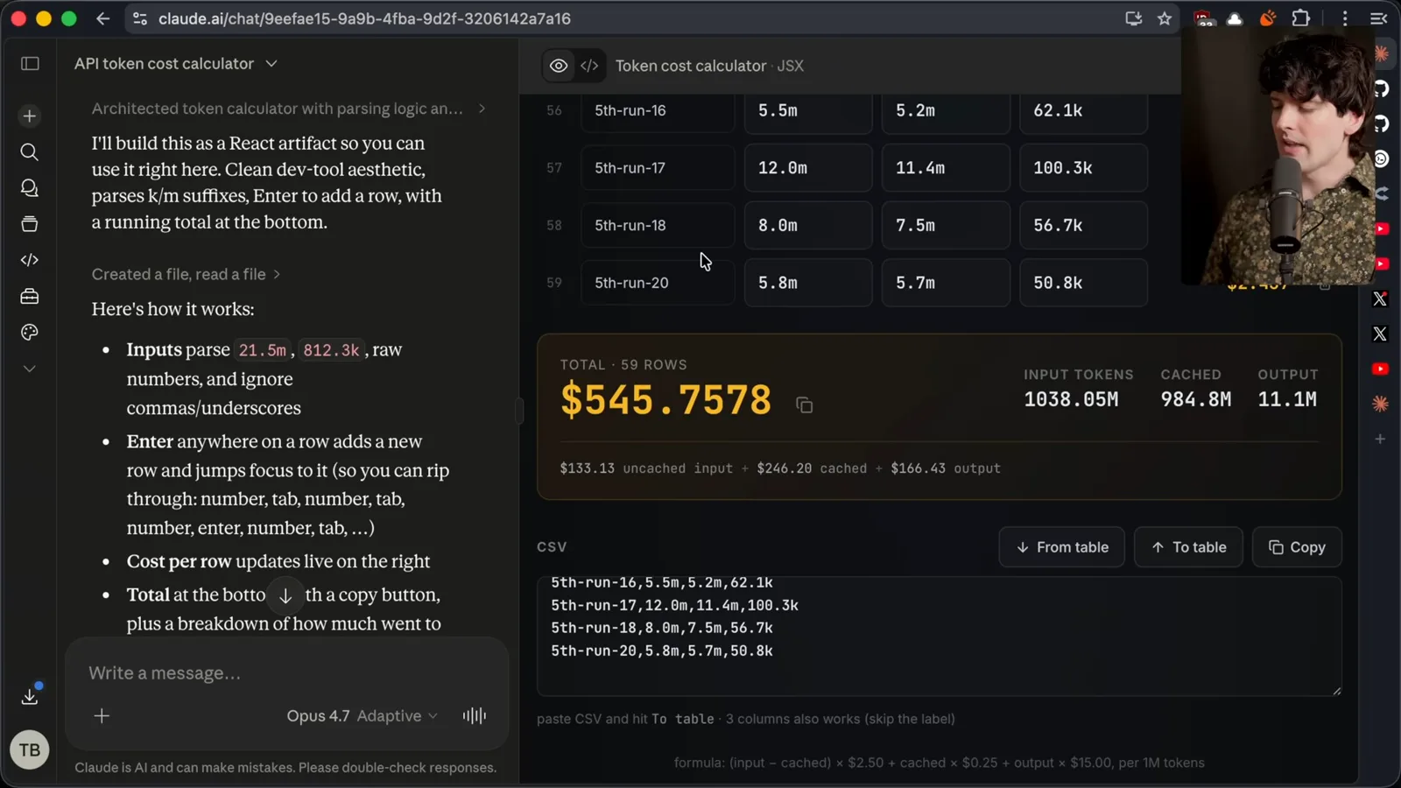
Task: Open the browser three-dot menu
Action: point(1345,18)
